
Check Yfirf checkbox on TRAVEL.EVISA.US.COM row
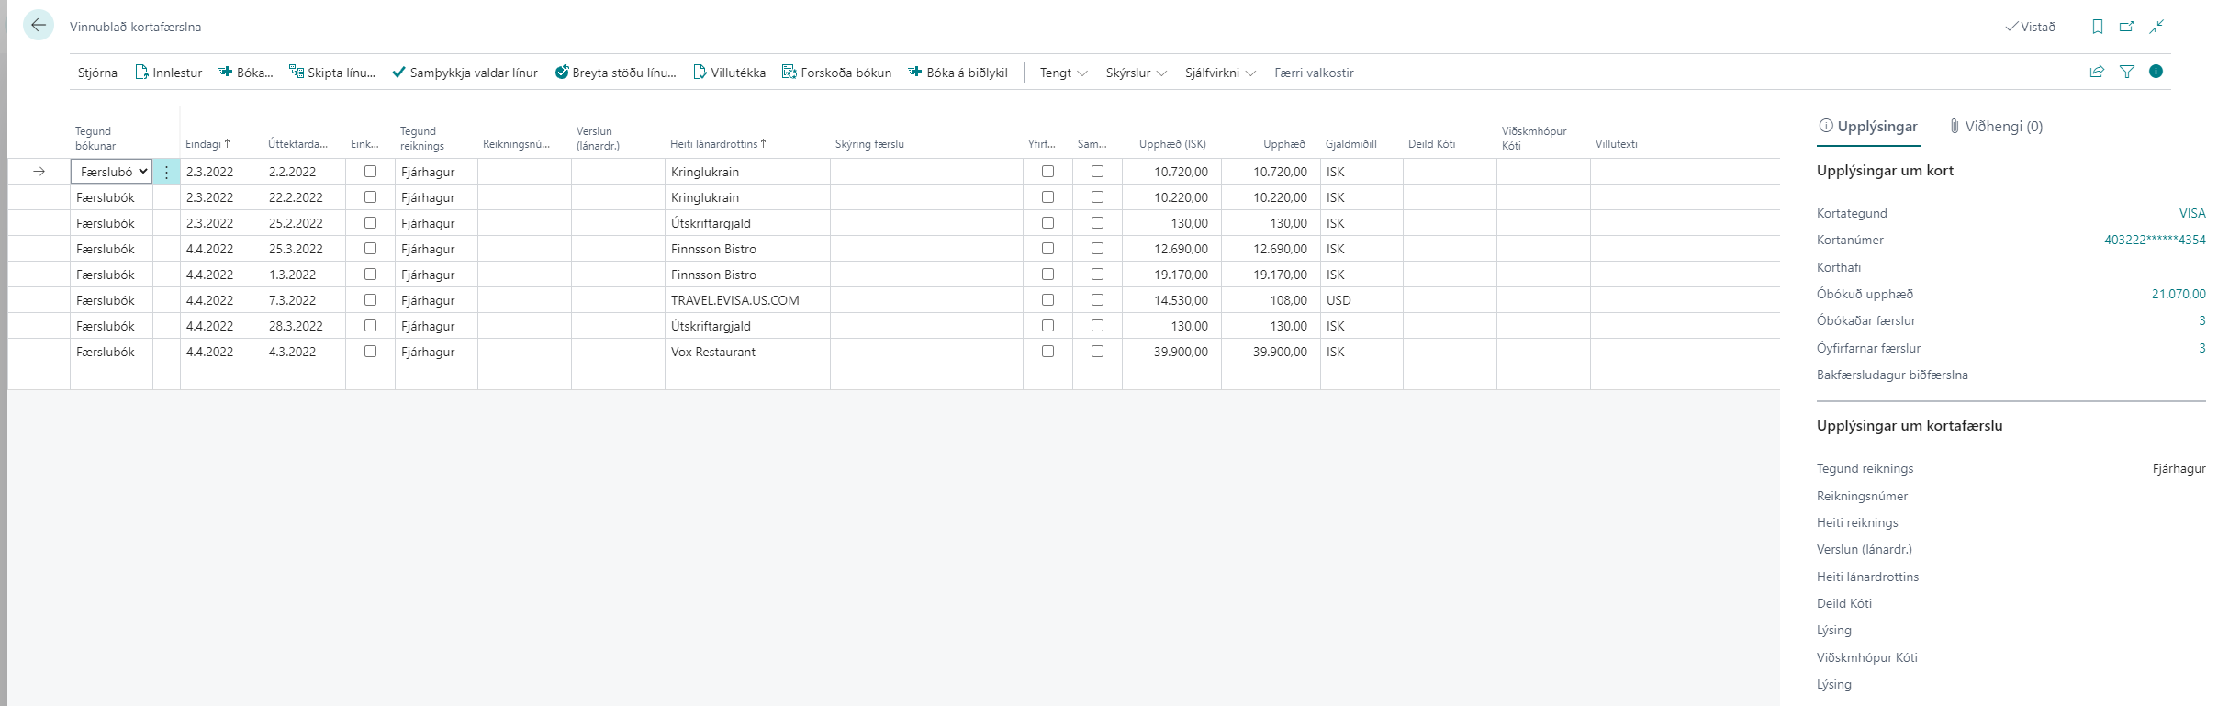pyautogui.click(x=1047, y=300)
